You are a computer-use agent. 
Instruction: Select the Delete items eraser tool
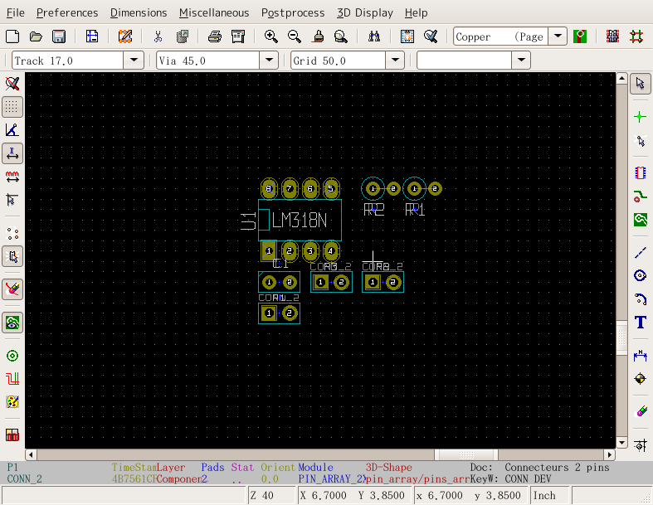640,410
